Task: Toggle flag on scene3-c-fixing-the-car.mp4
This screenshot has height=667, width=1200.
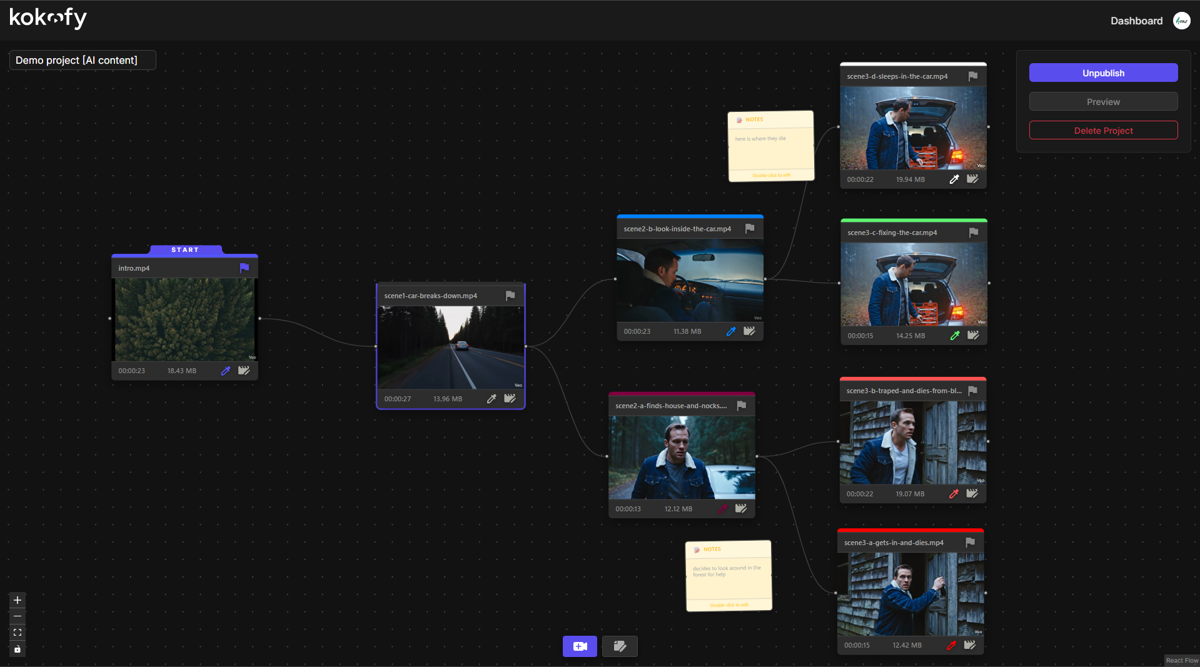Action: [974, 233]
